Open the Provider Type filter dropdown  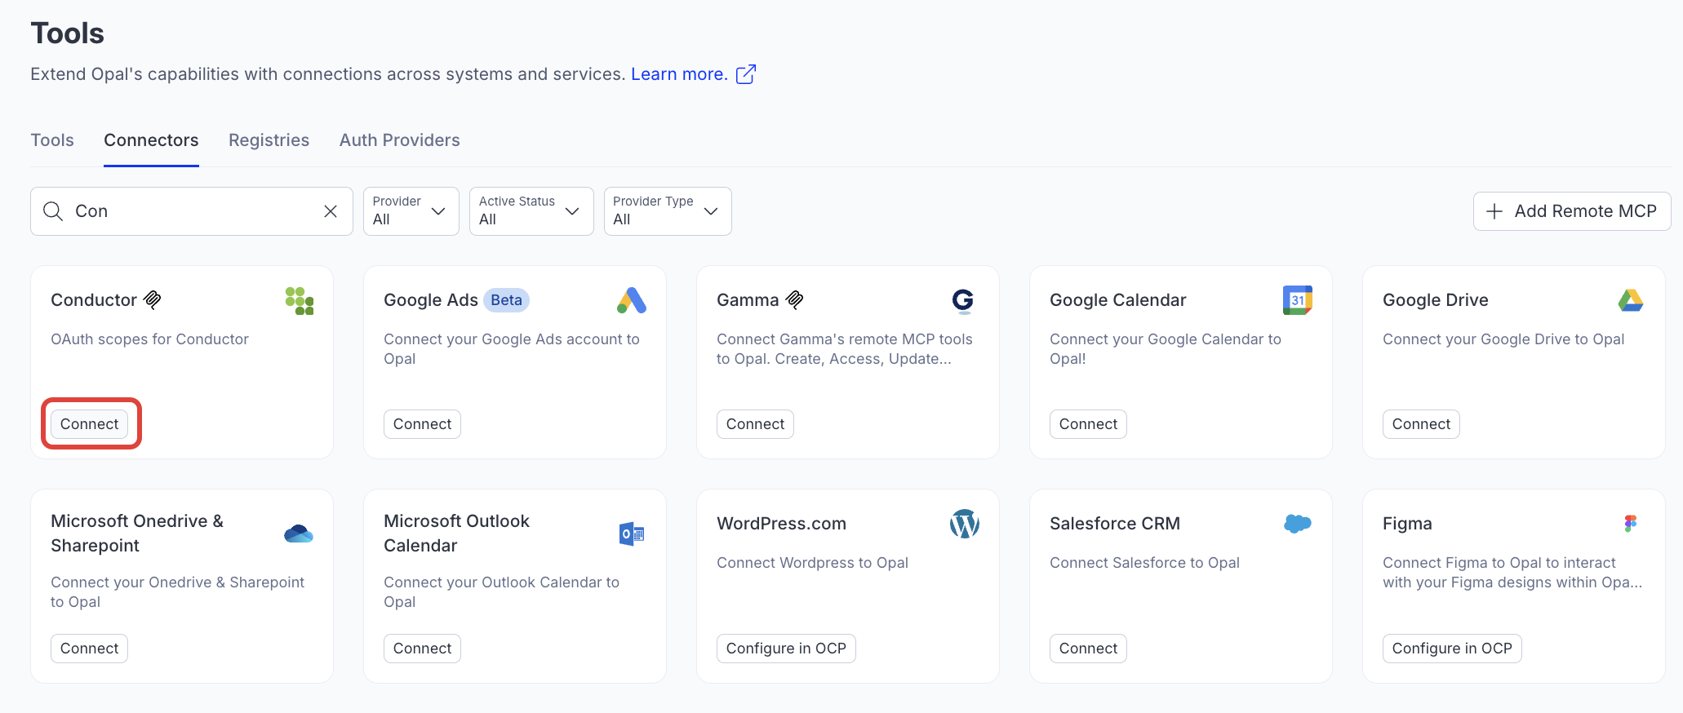[668, 211]
